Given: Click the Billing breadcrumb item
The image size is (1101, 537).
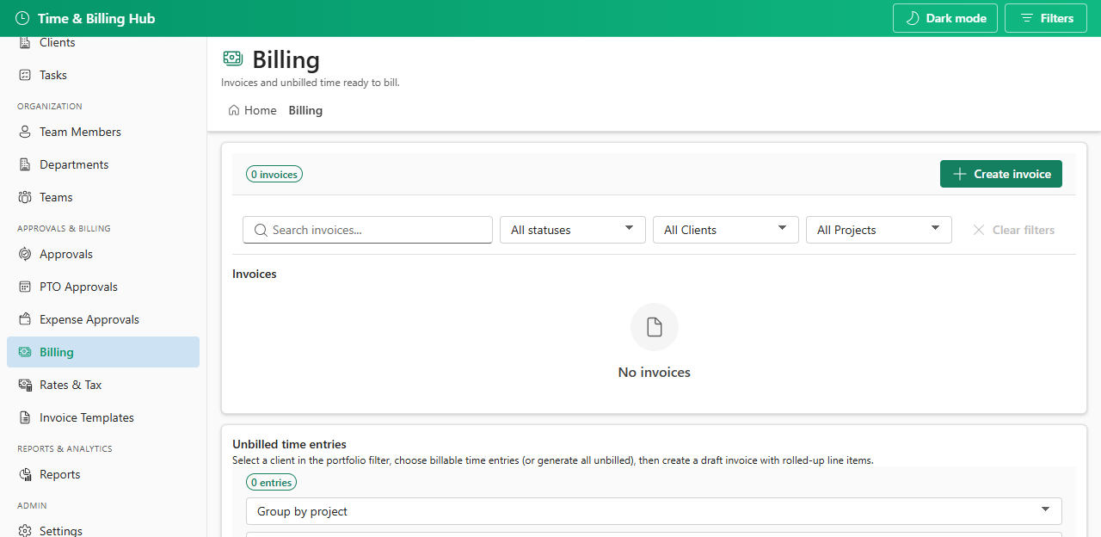Looking at the screenshot, I should point(305,110).
